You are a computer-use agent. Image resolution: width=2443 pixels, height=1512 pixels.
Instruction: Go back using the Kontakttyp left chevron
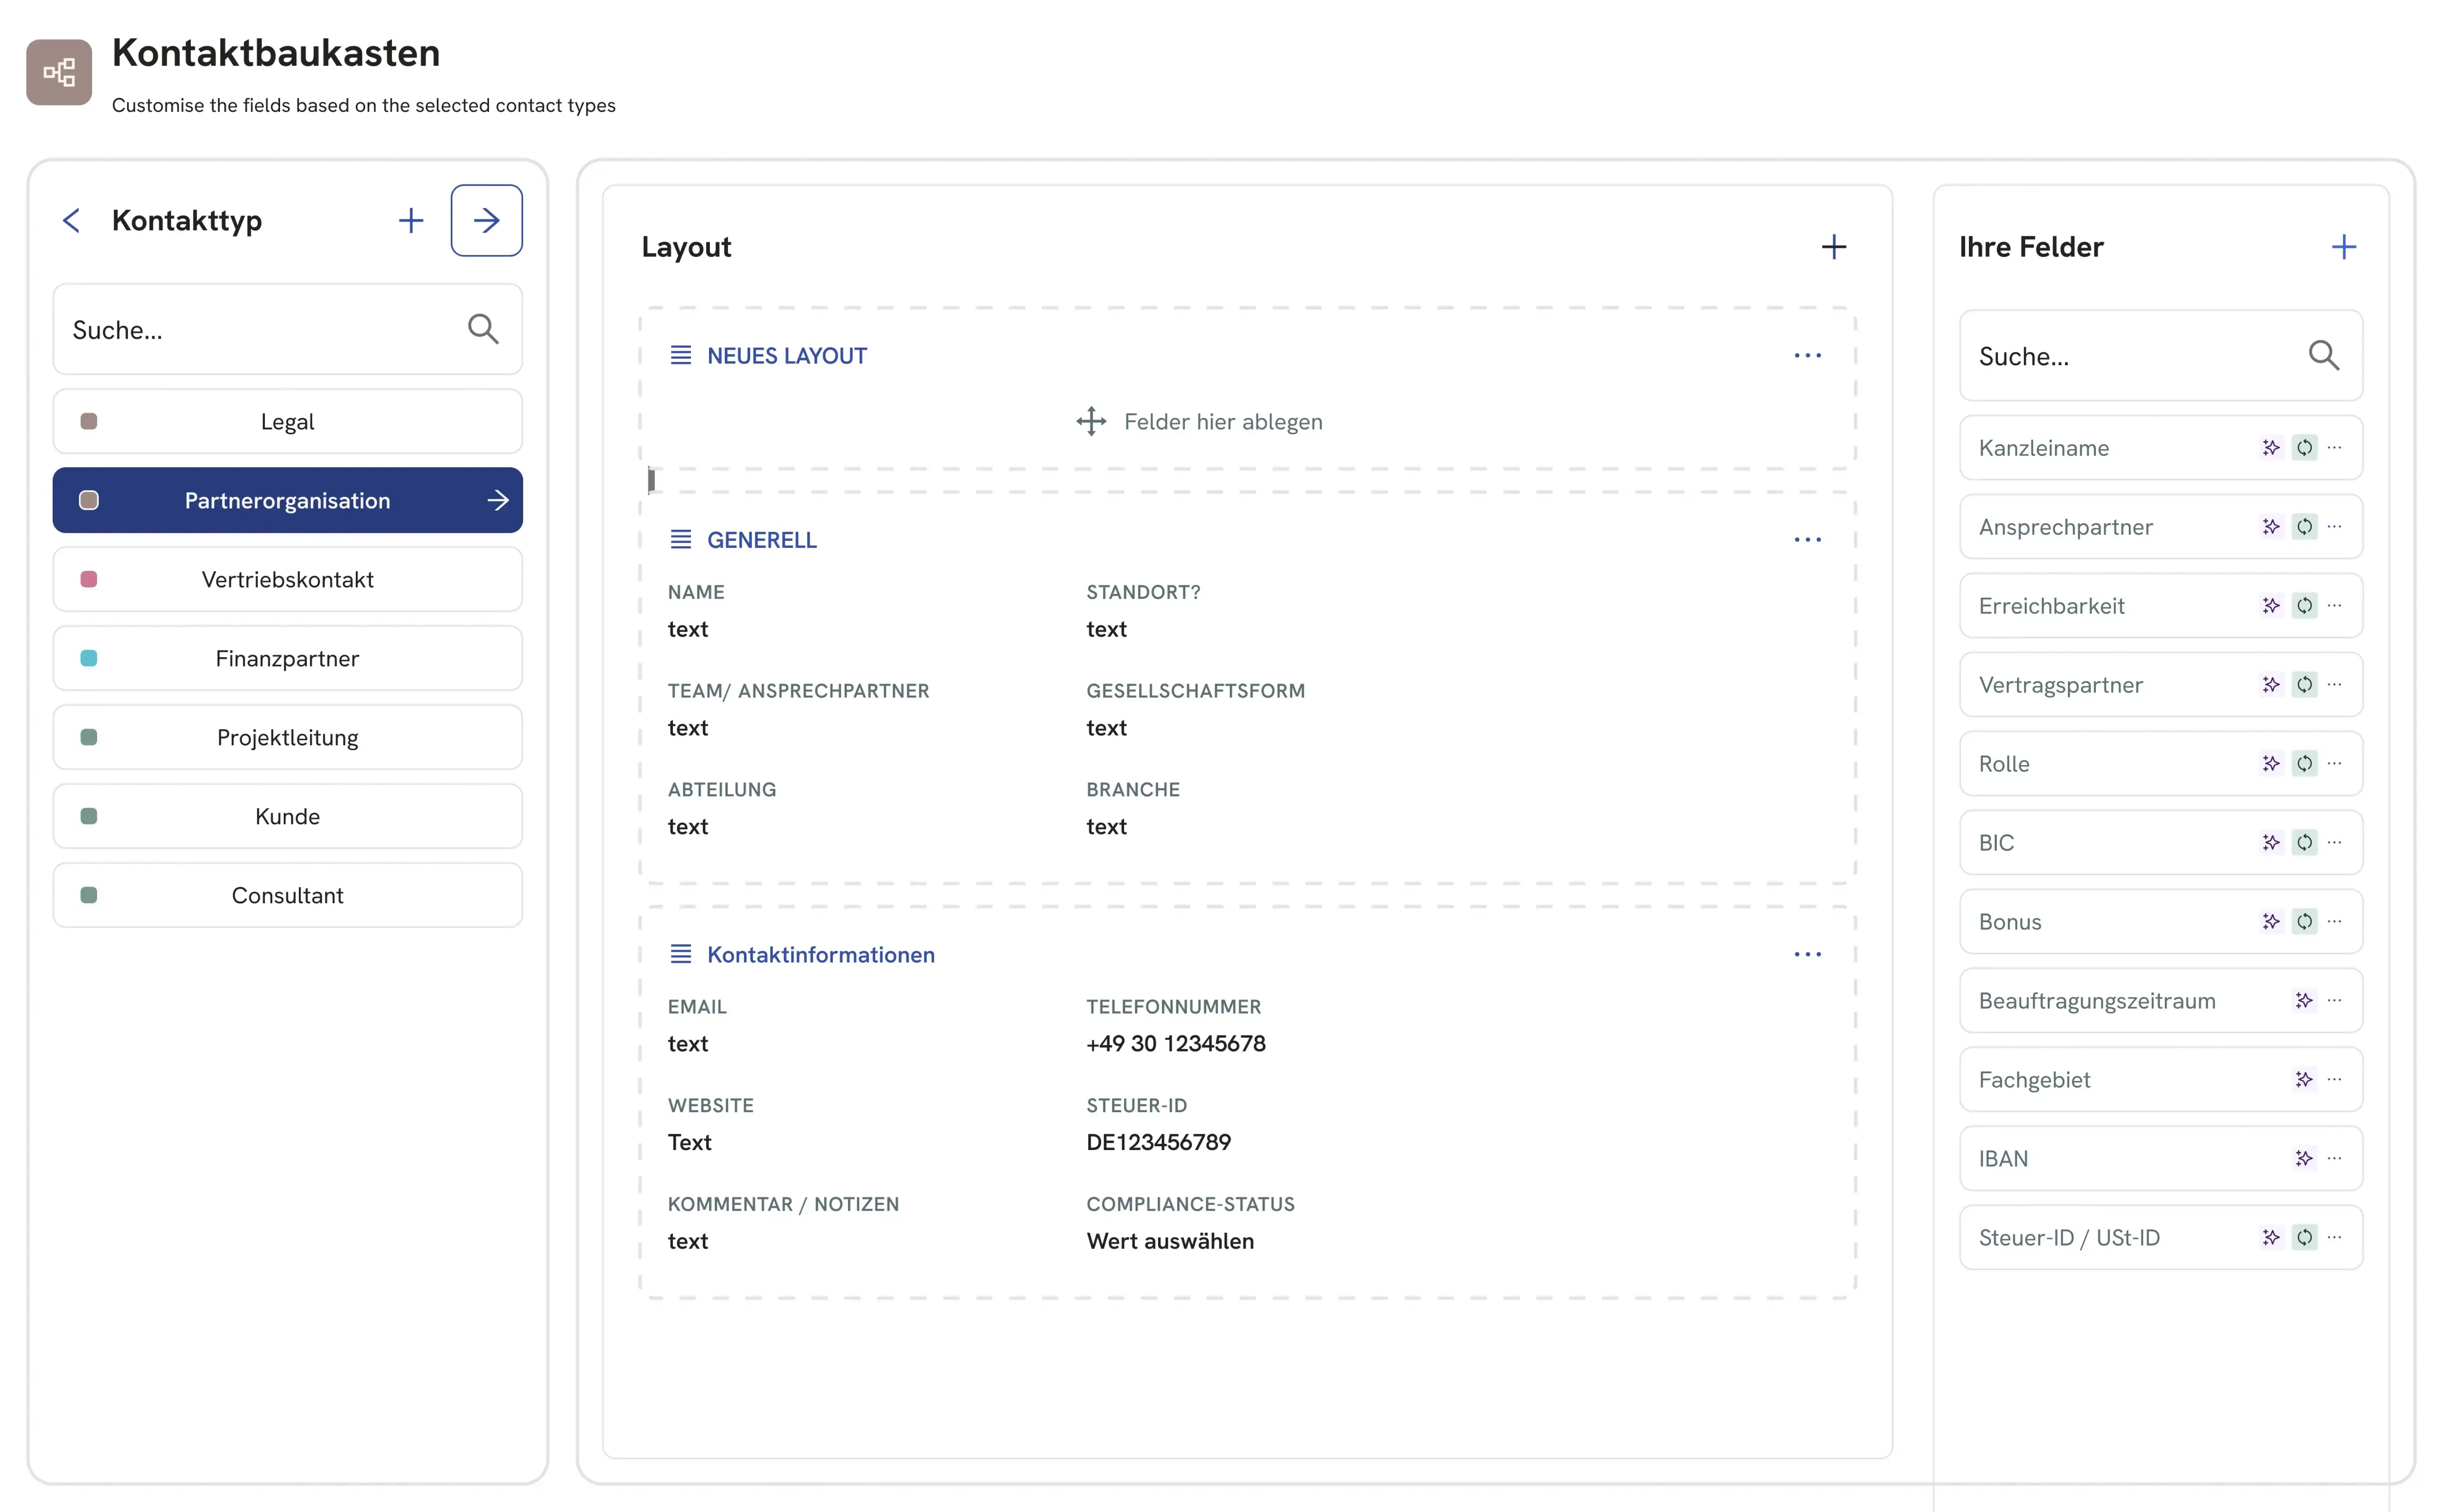pyautogui.click(x=72, y=220)
